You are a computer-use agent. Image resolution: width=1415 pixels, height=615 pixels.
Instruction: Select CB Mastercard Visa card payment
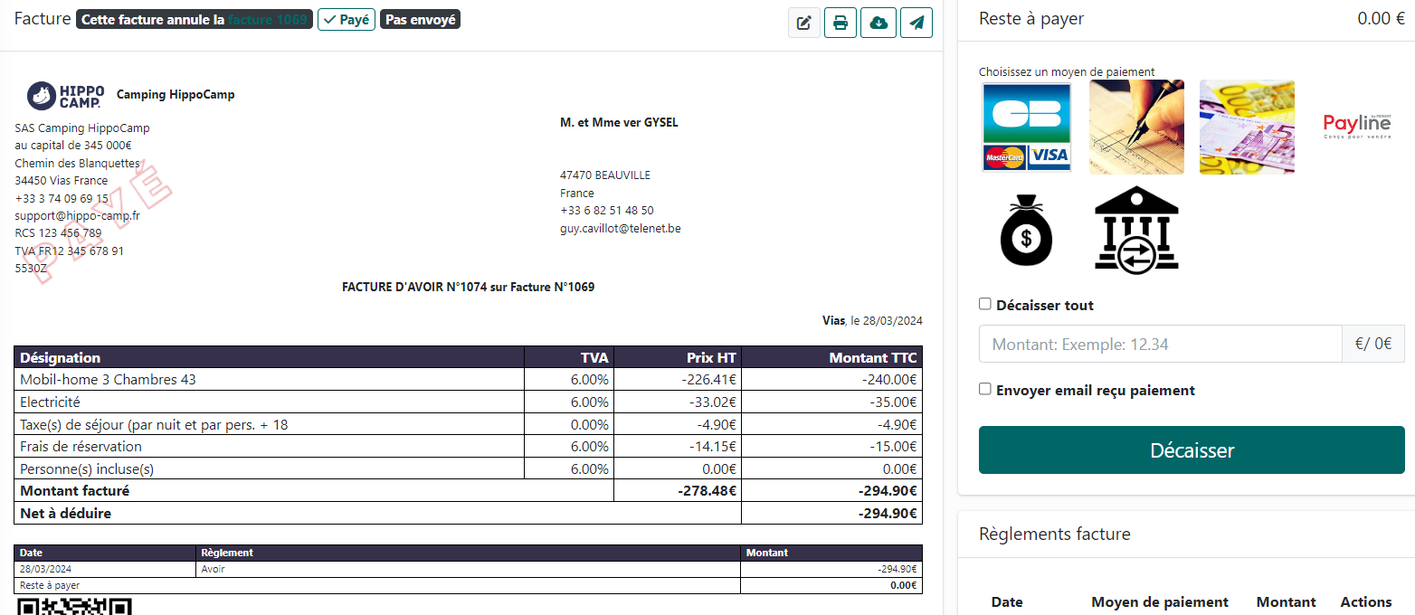click(x=1026, y=128)
